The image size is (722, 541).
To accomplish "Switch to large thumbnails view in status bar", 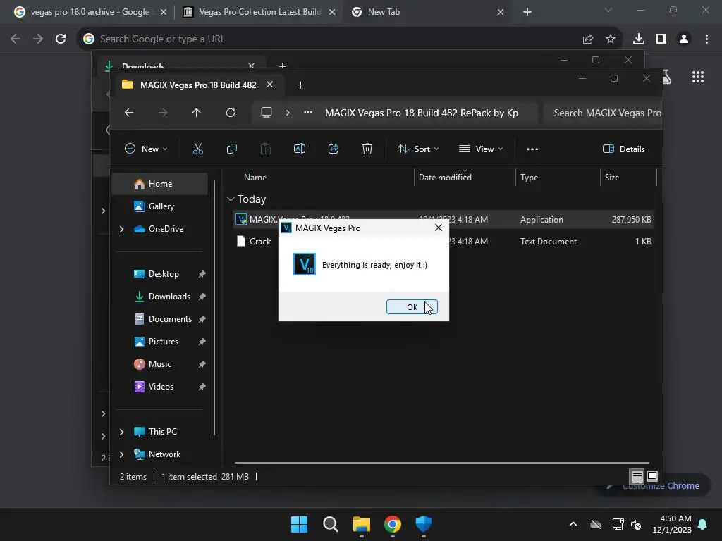I will tap(652, 477).
